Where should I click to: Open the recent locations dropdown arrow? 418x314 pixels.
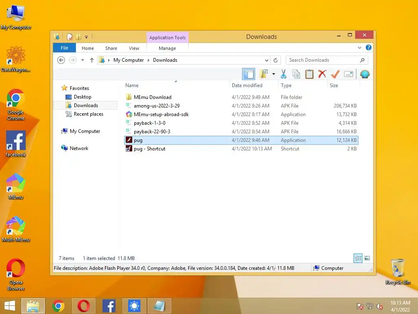[82, 60]
